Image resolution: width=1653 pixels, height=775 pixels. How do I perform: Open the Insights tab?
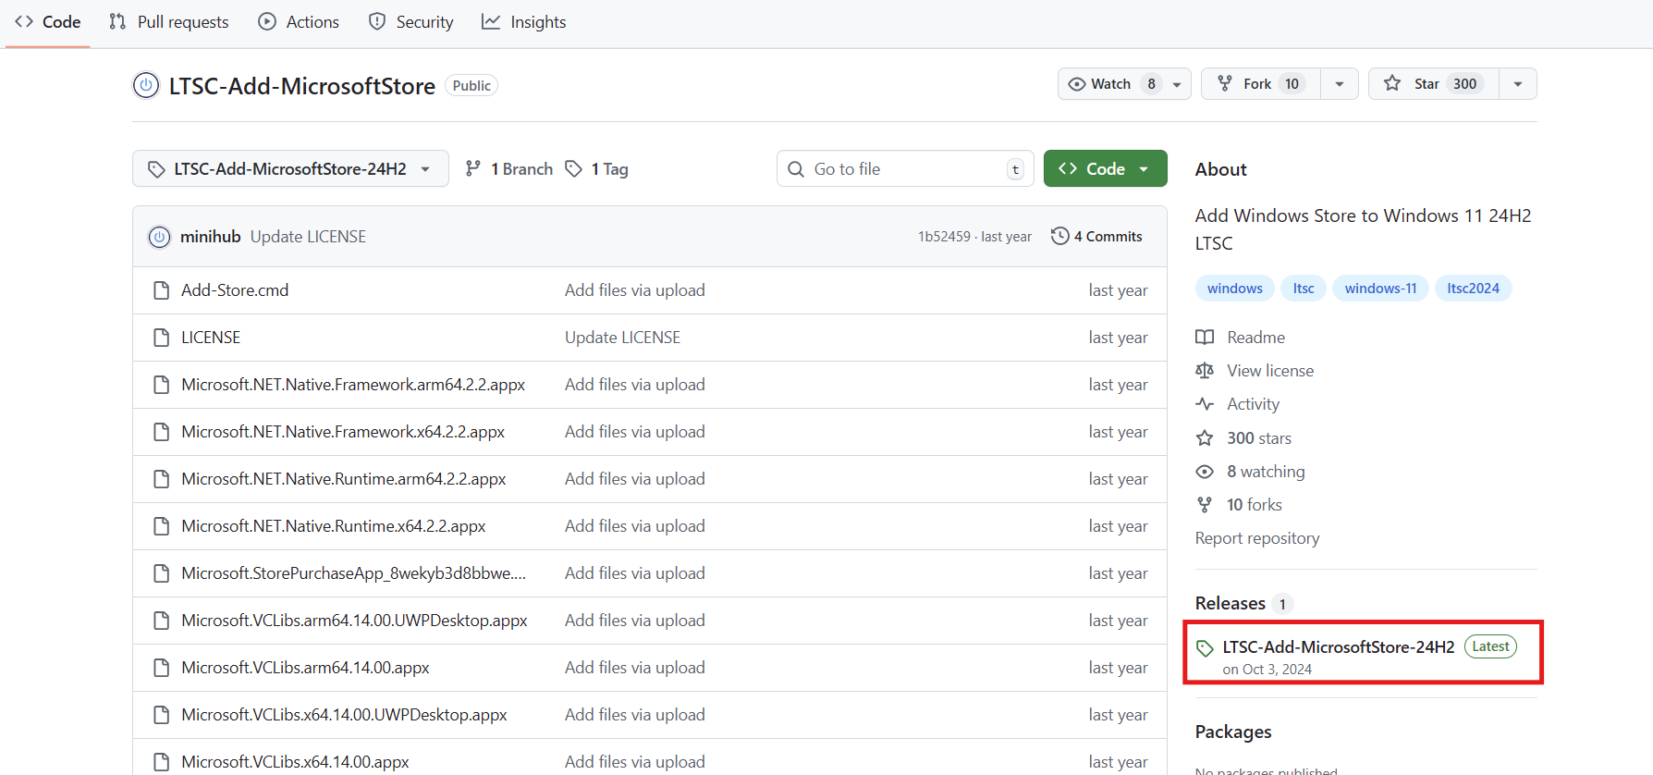(x=524, y=22)
